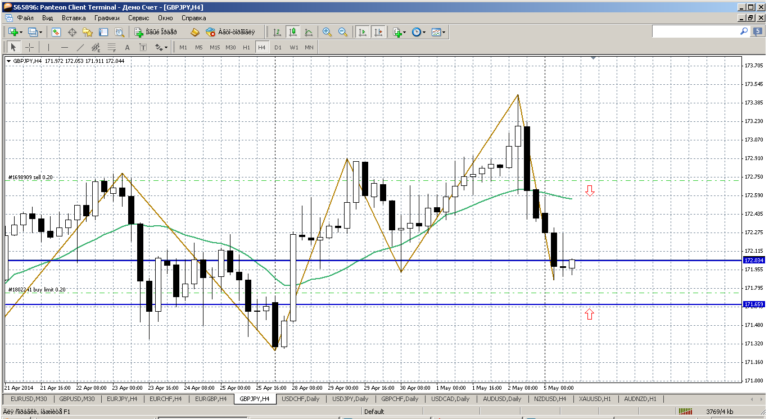Open the Periods clock dropdown

click(x=418, y=32)
